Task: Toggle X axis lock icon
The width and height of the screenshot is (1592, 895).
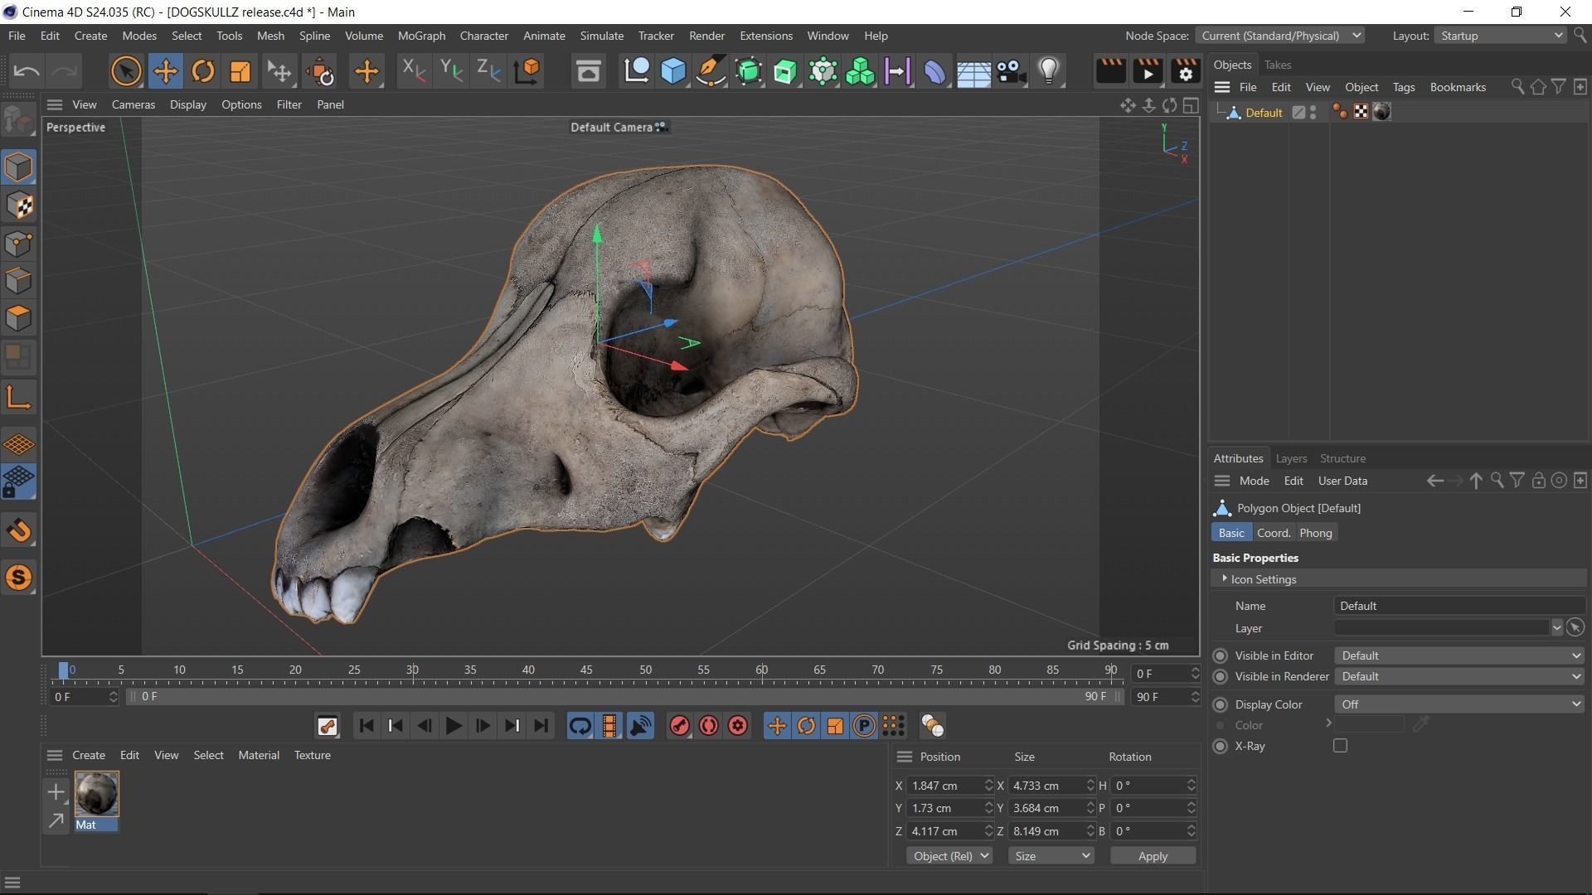Action: tap(413, 71)
